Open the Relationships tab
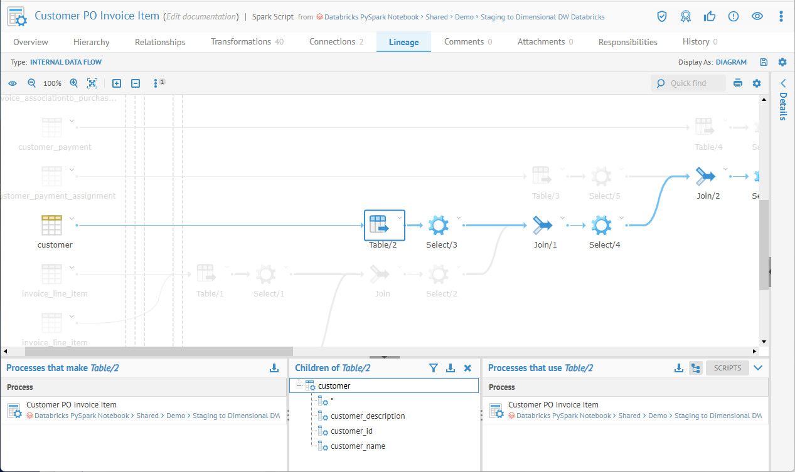This screenshot has height=472, width=795. 160,42
